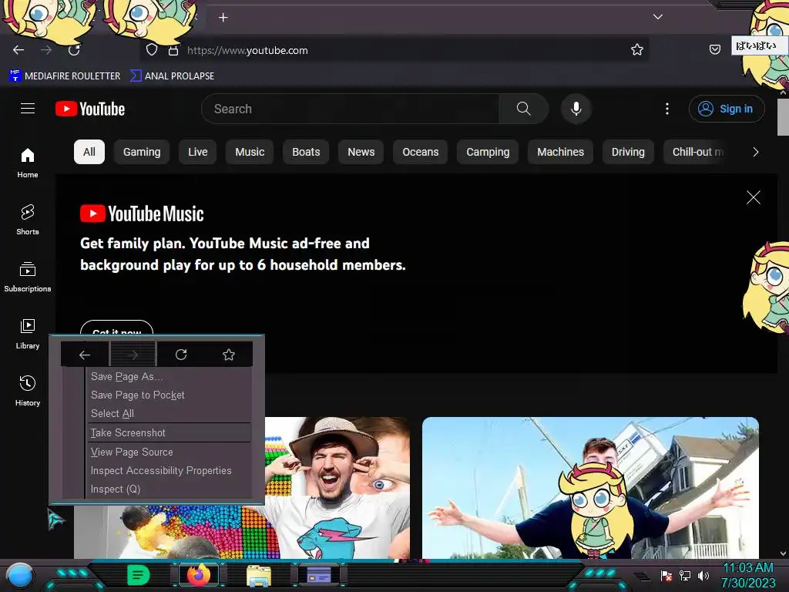The width and height of the screenshot is (789, 592).
Task: Select the Camping filter chip
Action: [488, 152]
